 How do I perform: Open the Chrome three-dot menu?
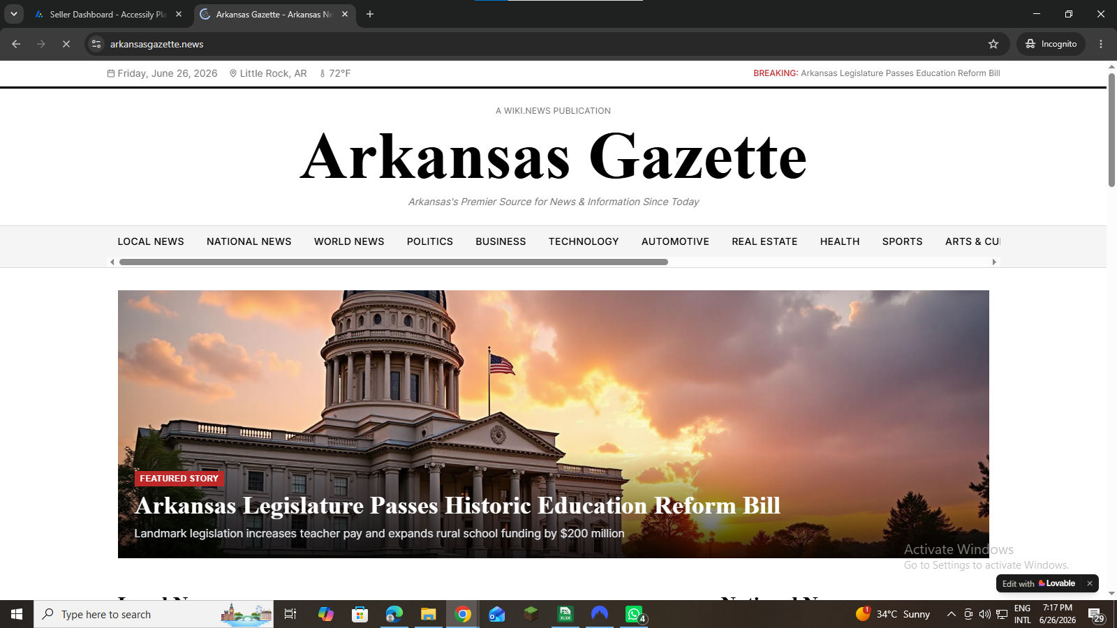coord(1101,44)
